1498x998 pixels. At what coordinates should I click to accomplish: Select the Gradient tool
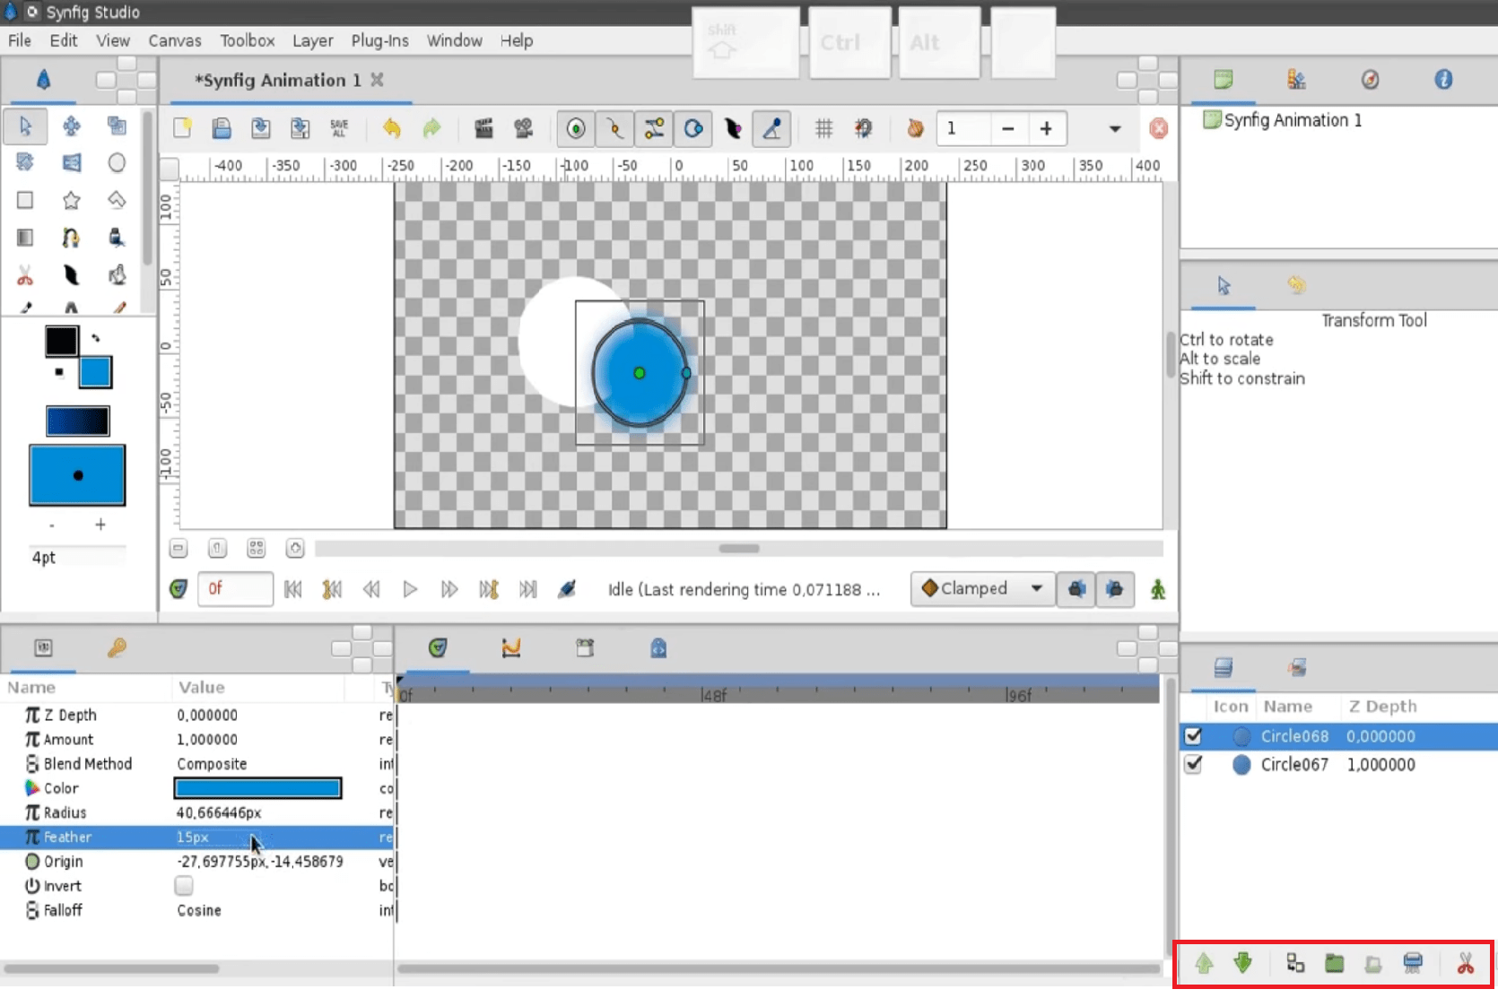[x=25, y=238]
